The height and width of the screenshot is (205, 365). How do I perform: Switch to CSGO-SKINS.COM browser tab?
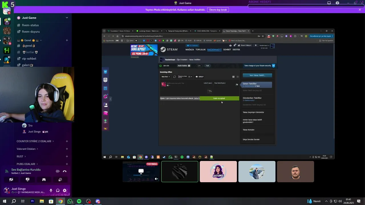click(x=207, y=31)
